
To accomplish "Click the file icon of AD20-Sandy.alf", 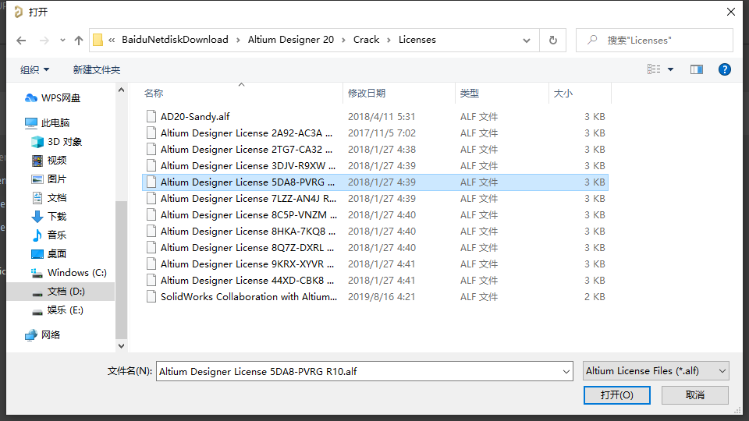I will click(x=151, y=116).
